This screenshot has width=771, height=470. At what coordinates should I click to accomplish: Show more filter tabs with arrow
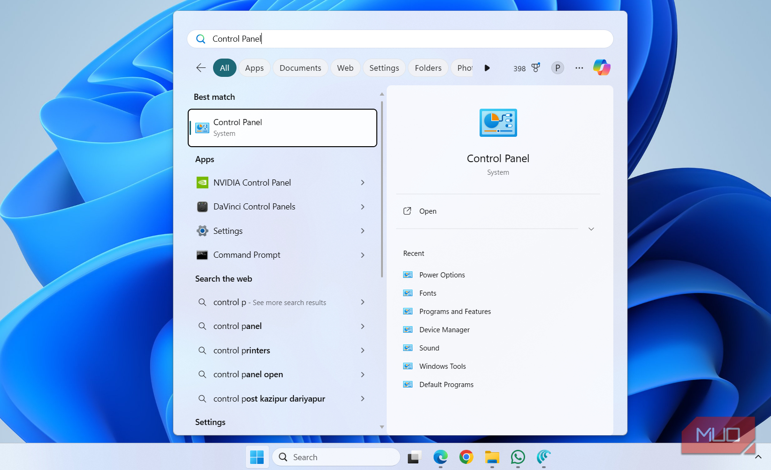coord(487,68)
